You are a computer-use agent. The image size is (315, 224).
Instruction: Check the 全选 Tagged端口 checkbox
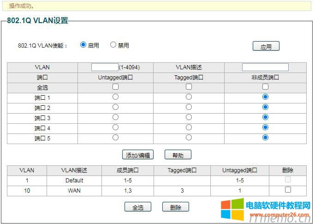pyautogui.click(x=189, y=87)
